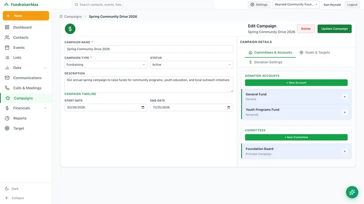Click the description resize handle corner
The height and width of the screenshot is (204, 364).
(x=232, y=91)
